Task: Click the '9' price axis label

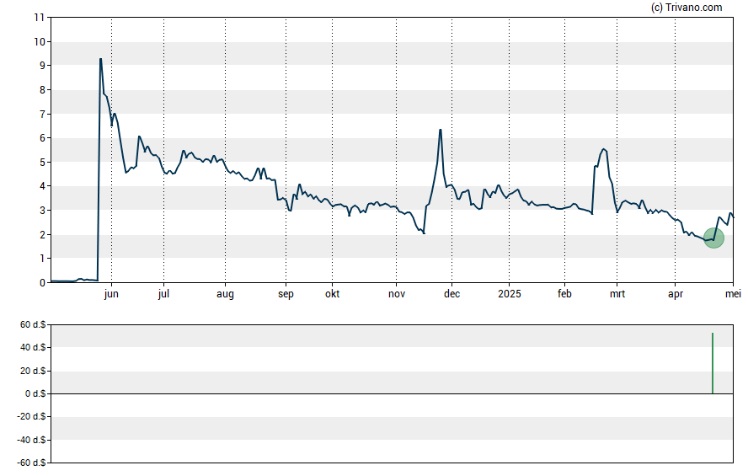Action: click(42, 66)
